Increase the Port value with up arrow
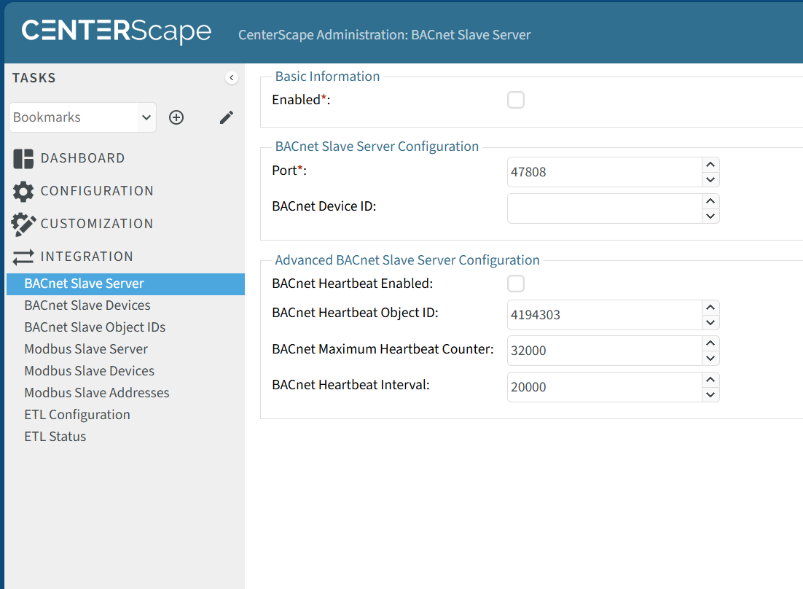Viewport: 803px width, 589px height. [x=710, y=165]
